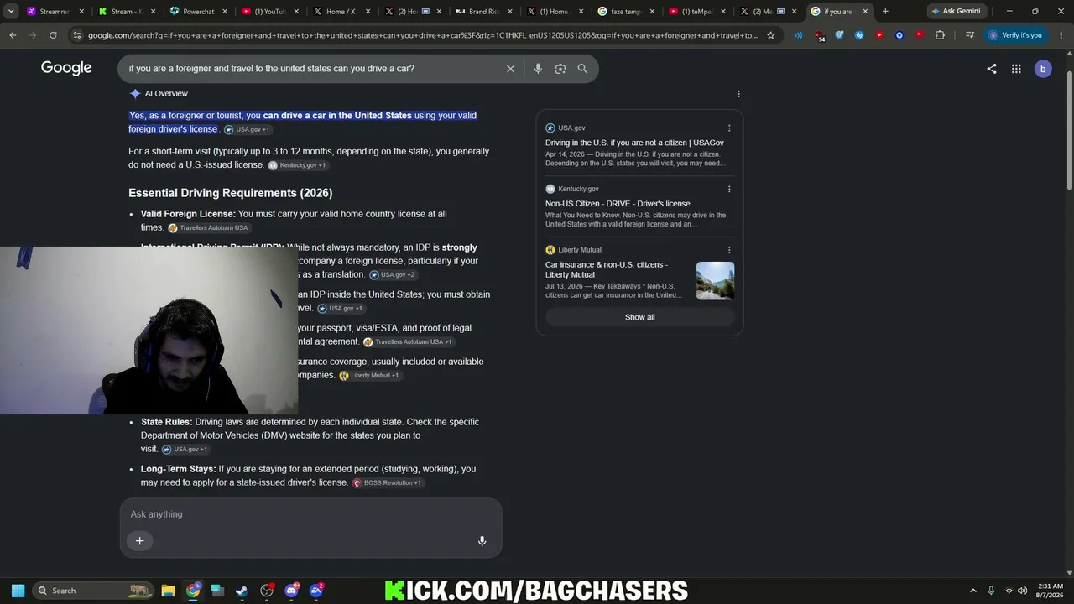Viewport: 1074px width, 604px height.
Task: Switch to the teMpeR YouTube tab
Action: click(697, 12)
